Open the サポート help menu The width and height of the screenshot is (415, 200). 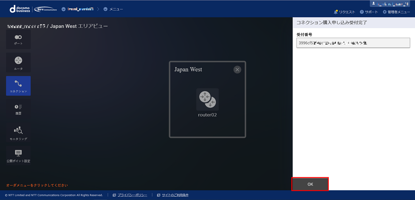pyautogui.click(x=369, y=12)
